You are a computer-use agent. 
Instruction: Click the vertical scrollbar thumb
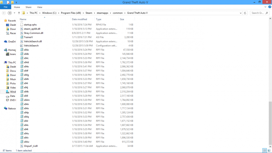(270, 123)
